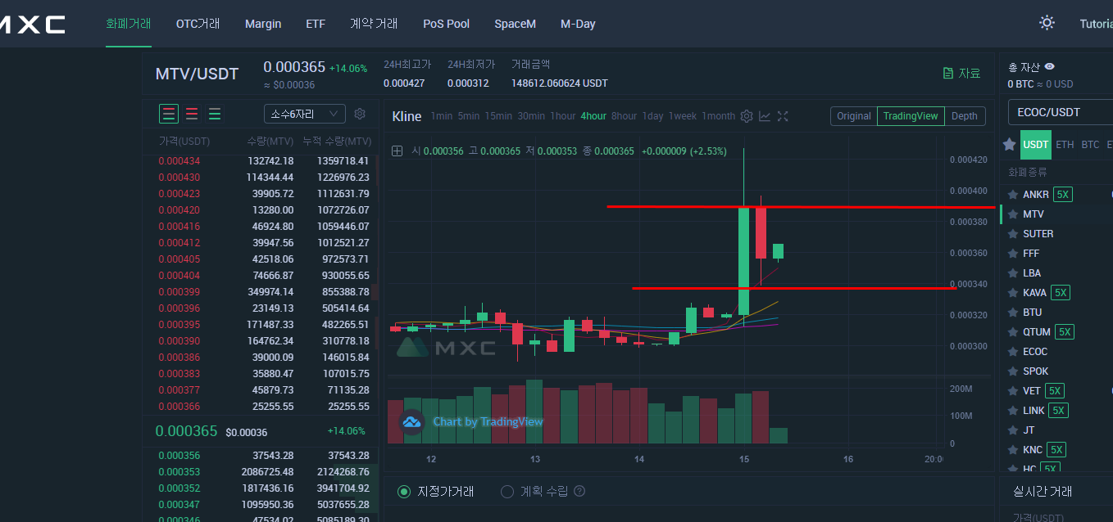This screenshot has height=522, width=1113.
Task: Favorite KAVA with its star icon
Action: pyautogui.click(x=1012, y=293)
